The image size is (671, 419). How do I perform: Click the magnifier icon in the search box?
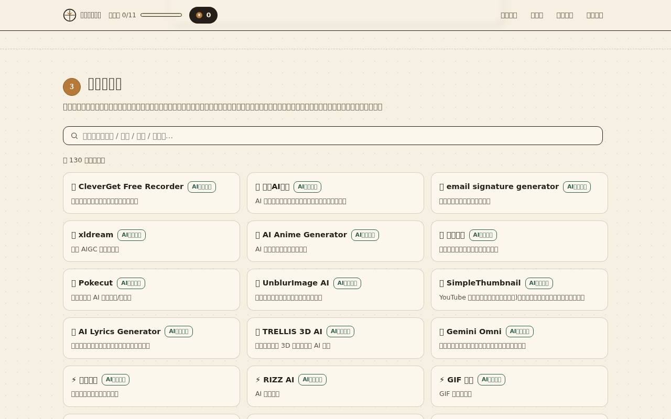(74, 136)
